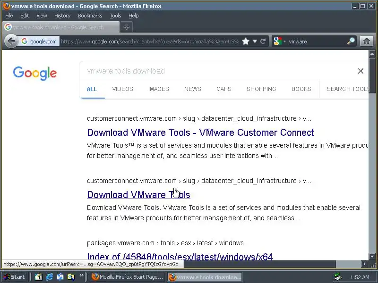Viewport: 378px width, 283px height.
Task: Clear the Google search box with X
Action: point(361,71)
